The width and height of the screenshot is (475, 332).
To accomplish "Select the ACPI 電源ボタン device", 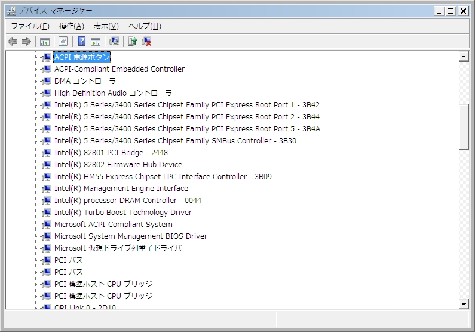I will (x=82, y=57).
